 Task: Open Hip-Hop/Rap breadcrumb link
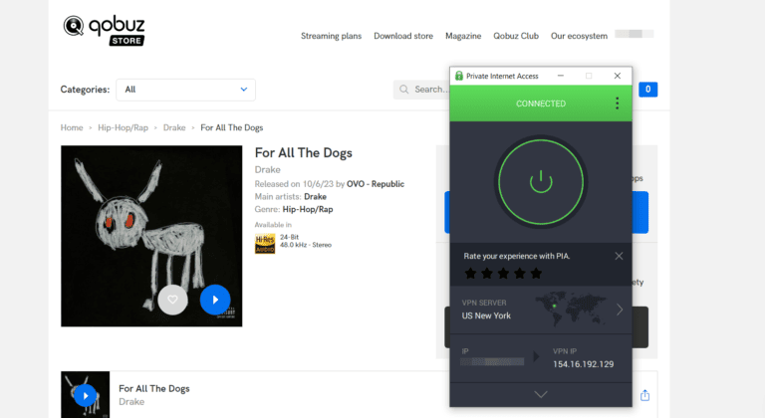[123, 127]
